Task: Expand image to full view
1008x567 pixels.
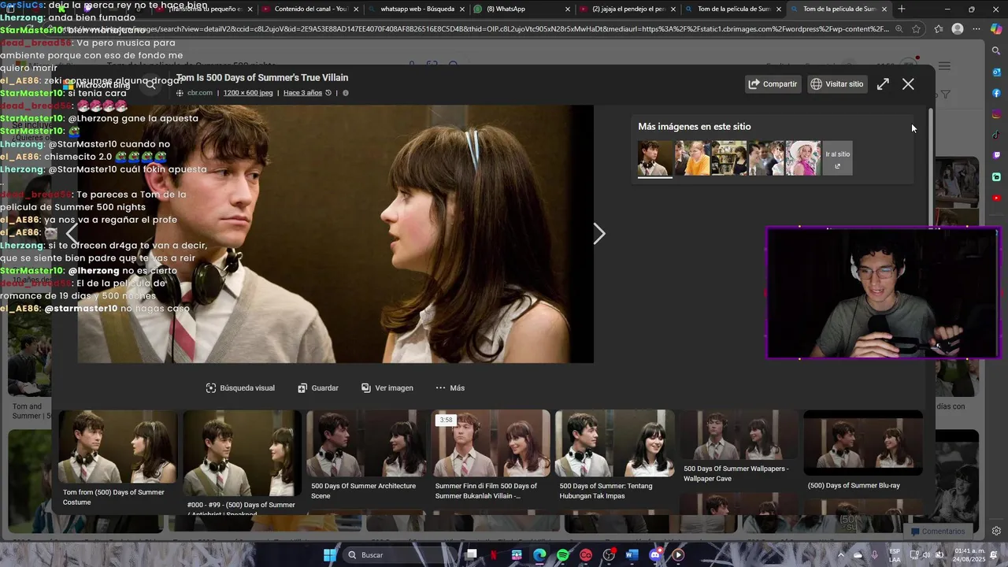Action: click(x=883, y=83)
